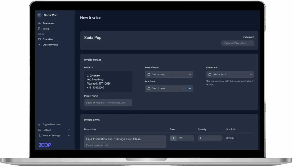
Task: Click the ZOOP logo in the sidebar
Action: tap(45, 145)
